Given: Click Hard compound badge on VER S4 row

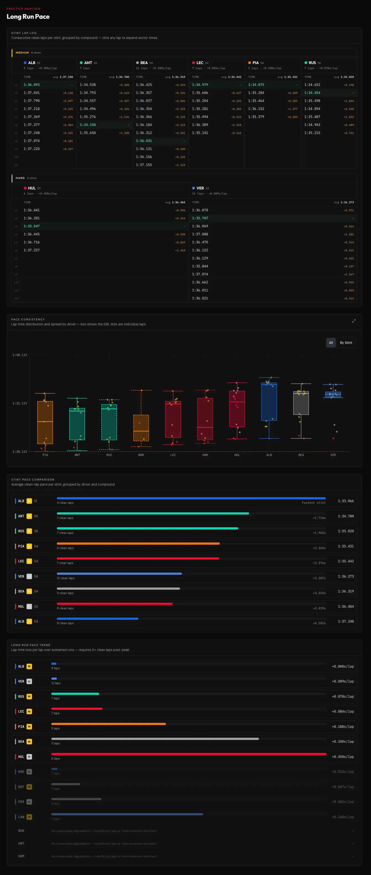Looking at the screenshot, I should pos(29,576).
